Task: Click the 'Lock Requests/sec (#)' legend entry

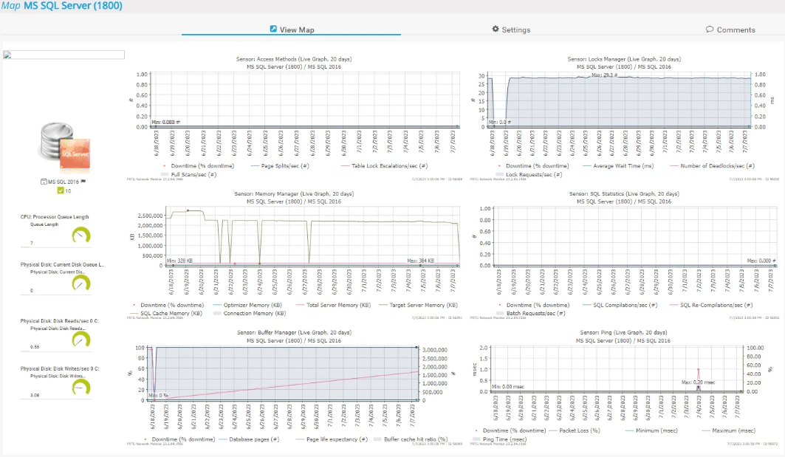Action: pyautogui.click(x=529, y=175)
